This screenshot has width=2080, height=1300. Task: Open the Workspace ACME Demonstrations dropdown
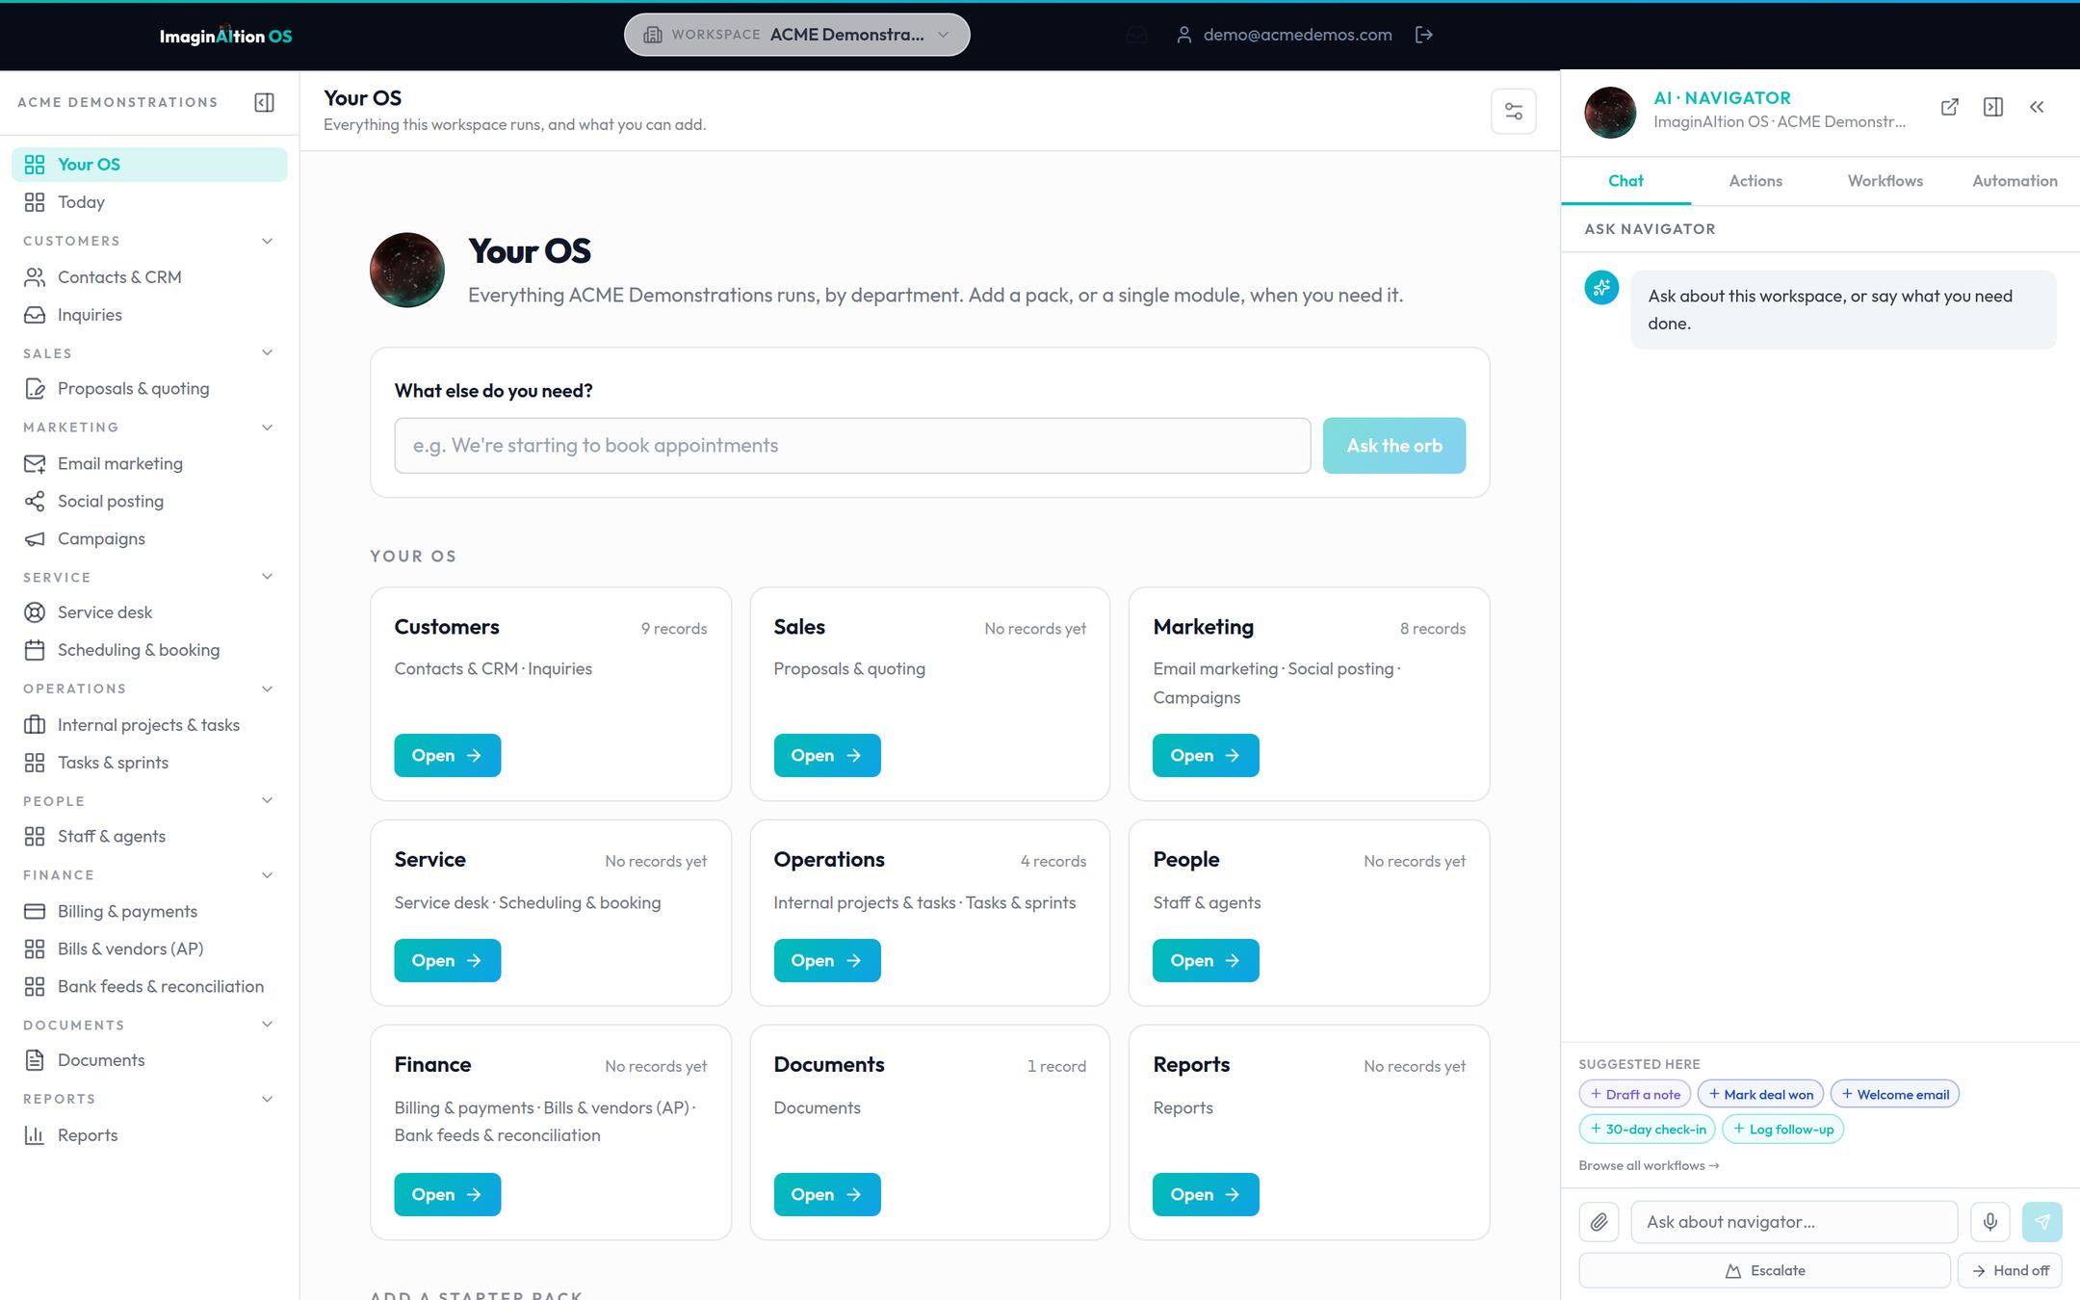797,35
